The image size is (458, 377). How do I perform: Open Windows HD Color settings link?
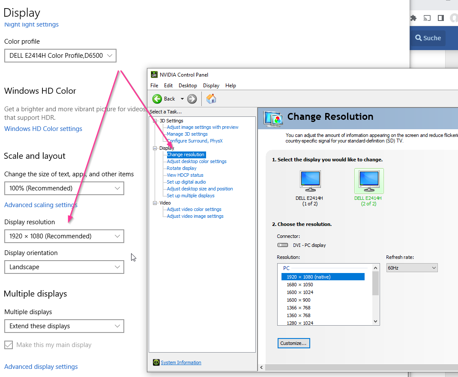[43, 129]
